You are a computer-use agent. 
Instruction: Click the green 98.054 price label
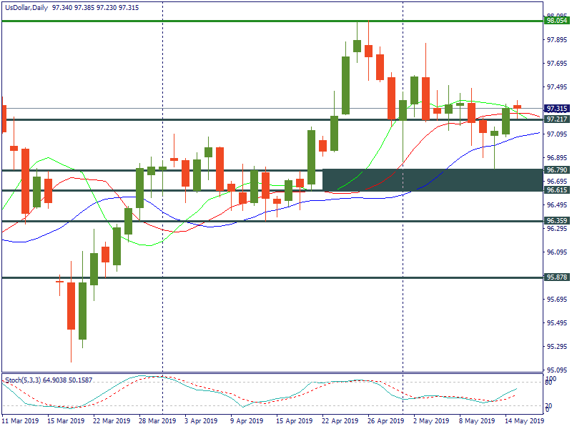point(556,21)
